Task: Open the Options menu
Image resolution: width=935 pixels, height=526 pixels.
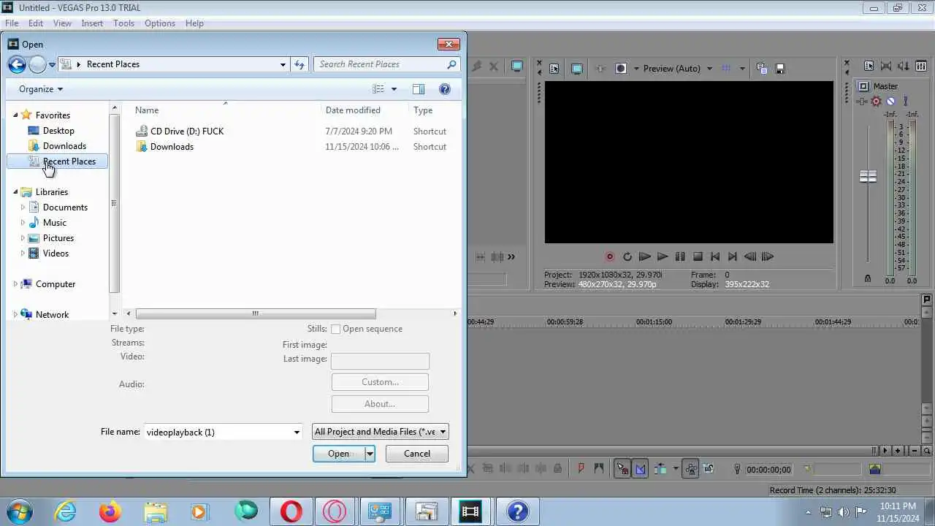Action: 160,23
